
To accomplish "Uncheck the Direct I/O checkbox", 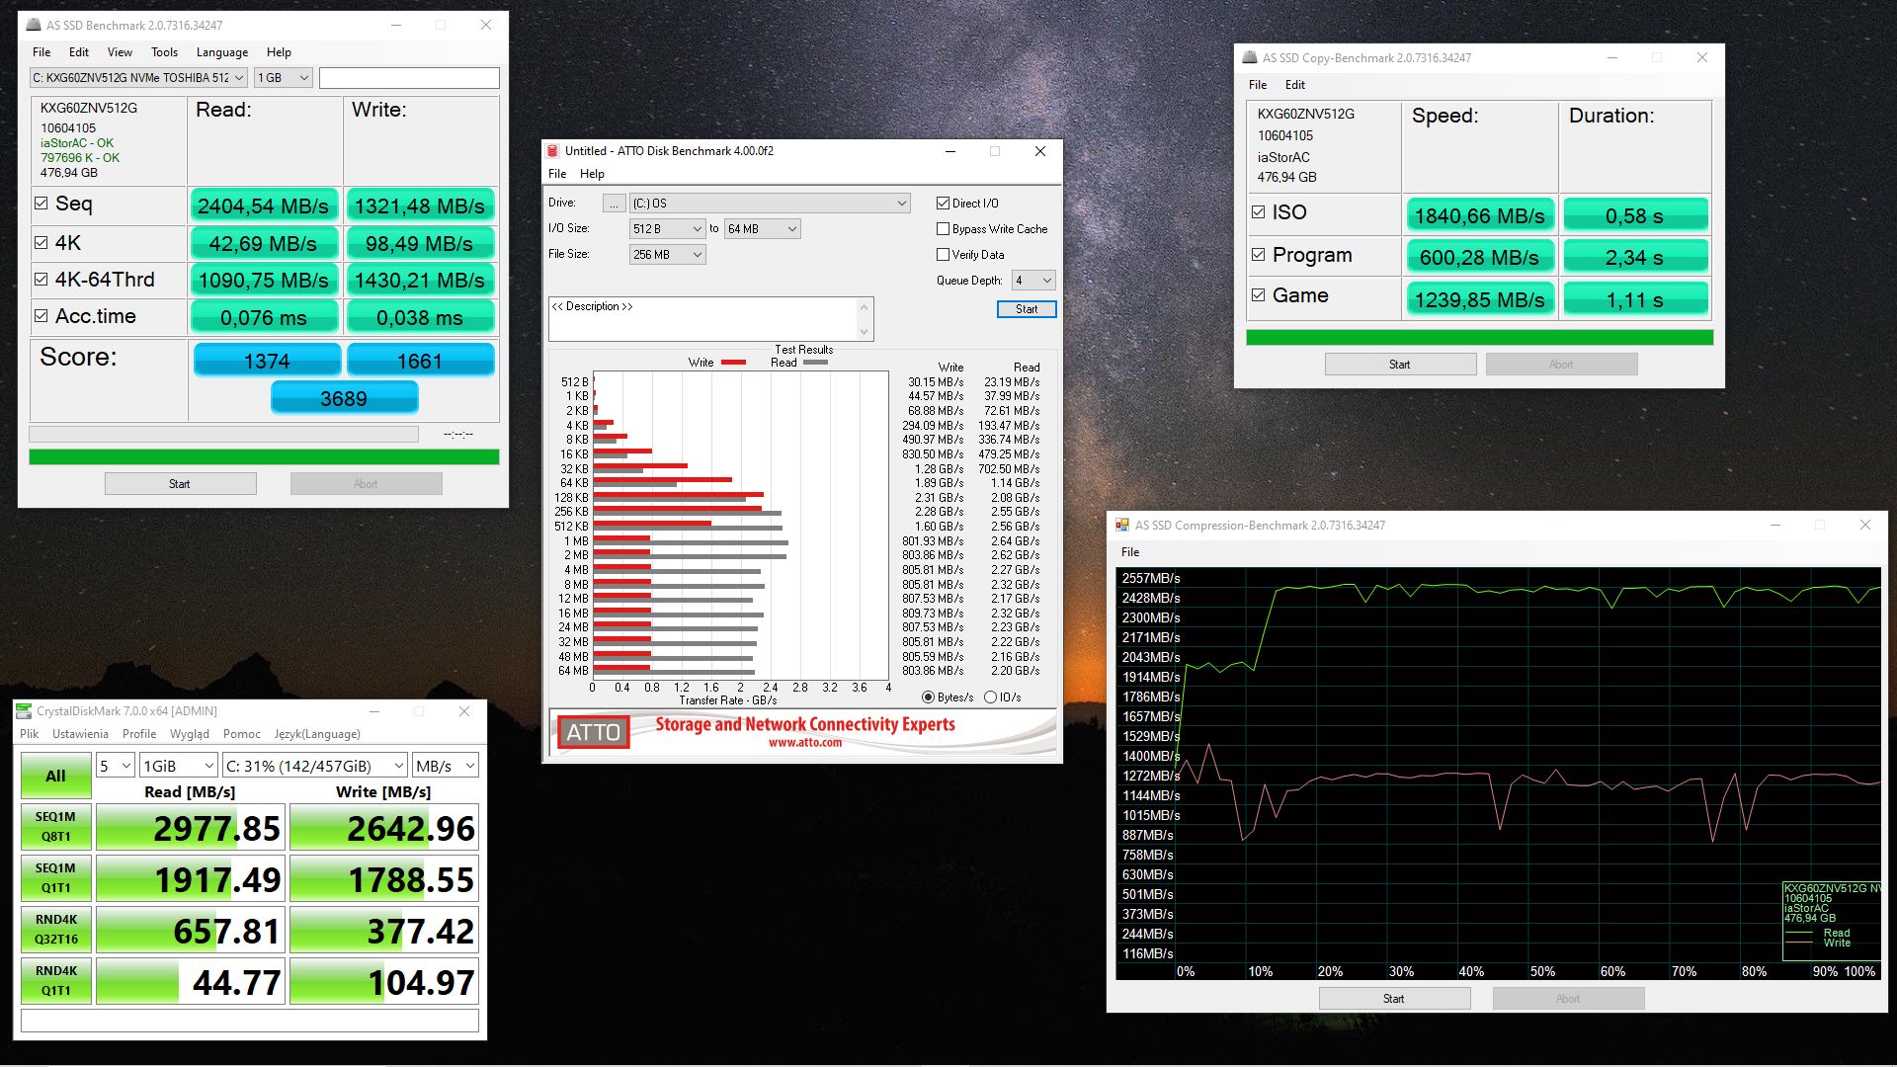I will 943,204.
